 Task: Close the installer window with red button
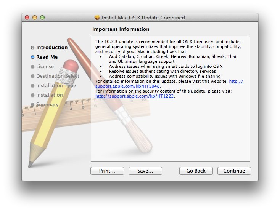coord(27,18)
